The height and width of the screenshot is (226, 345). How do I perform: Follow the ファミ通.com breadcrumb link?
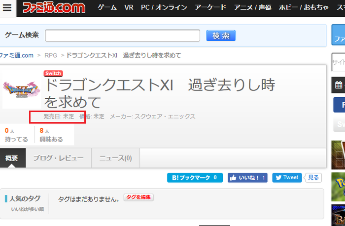[x=16, y=56]
